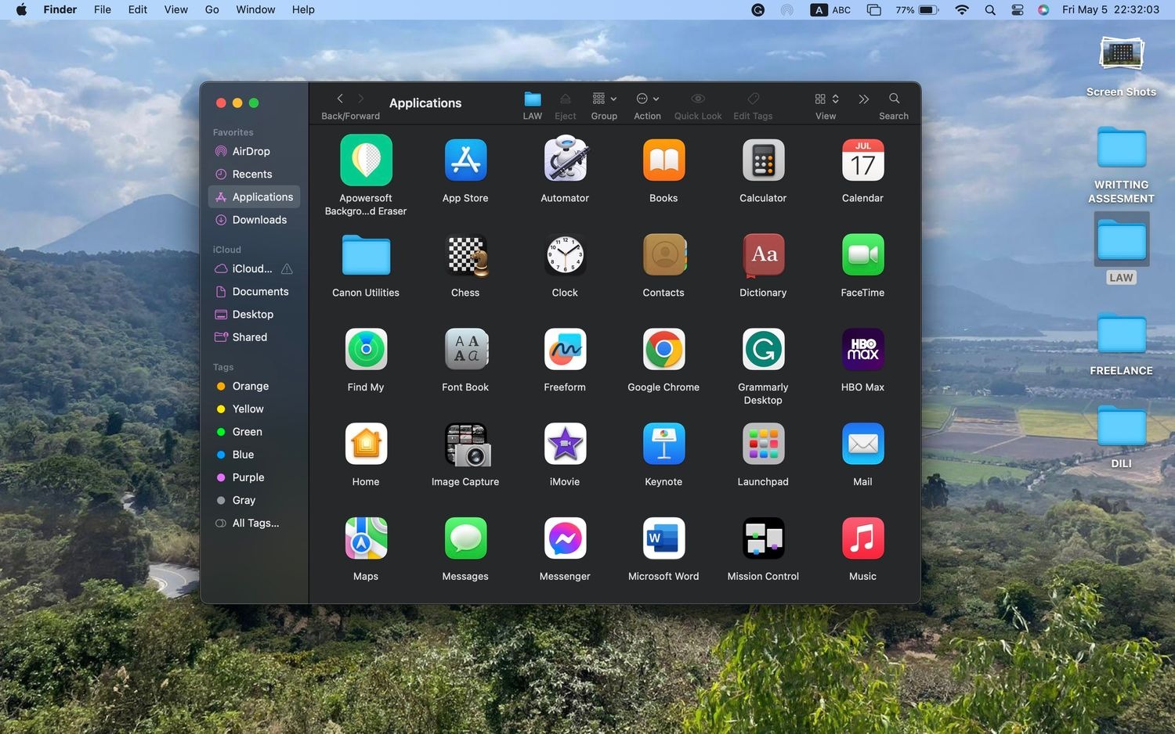Open the Google Chrome app icon
The height and width of the screenshot is (734, 1175).
point(663,349)
